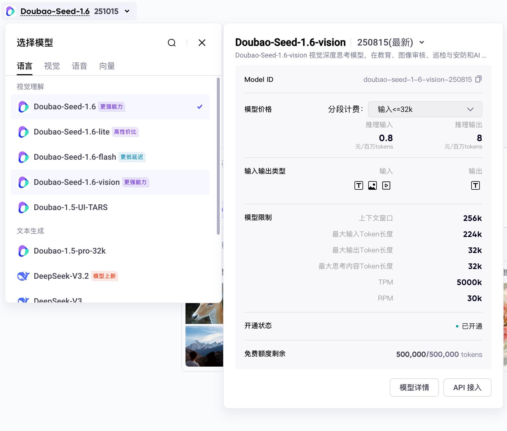Open the Doubao-Seed-1.6 251015 header dropdown

coord(69,11)
